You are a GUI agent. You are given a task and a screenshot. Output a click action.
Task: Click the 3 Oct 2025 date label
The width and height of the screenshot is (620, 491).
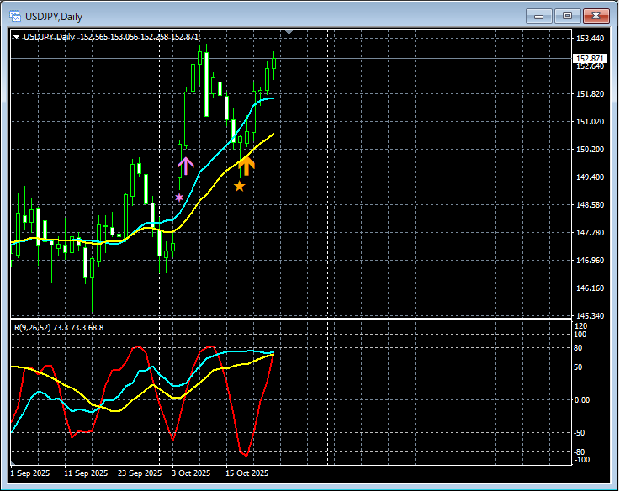coord(191,473)
